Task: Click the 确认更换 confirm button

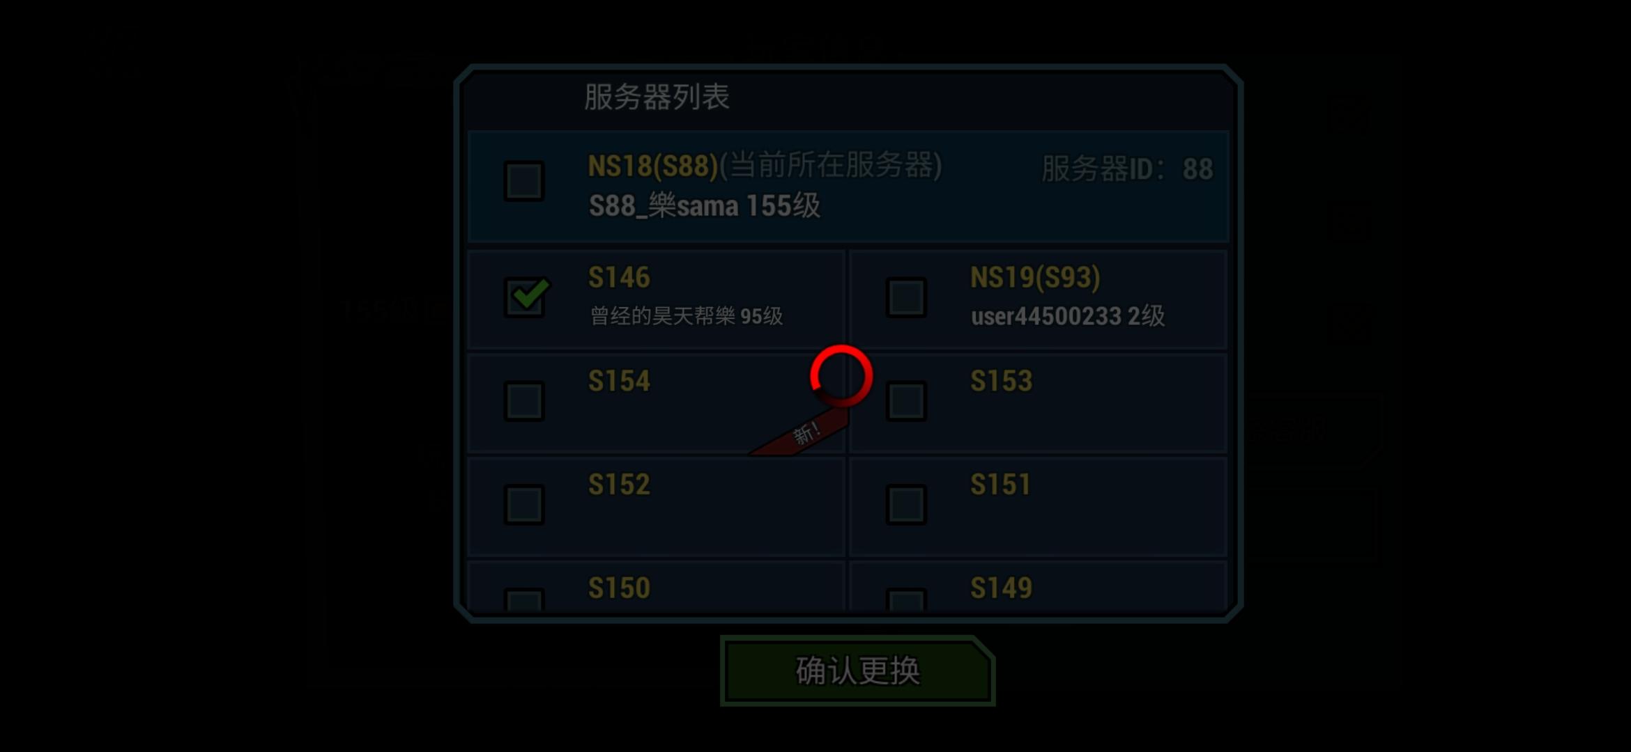Action: point(857,671)
